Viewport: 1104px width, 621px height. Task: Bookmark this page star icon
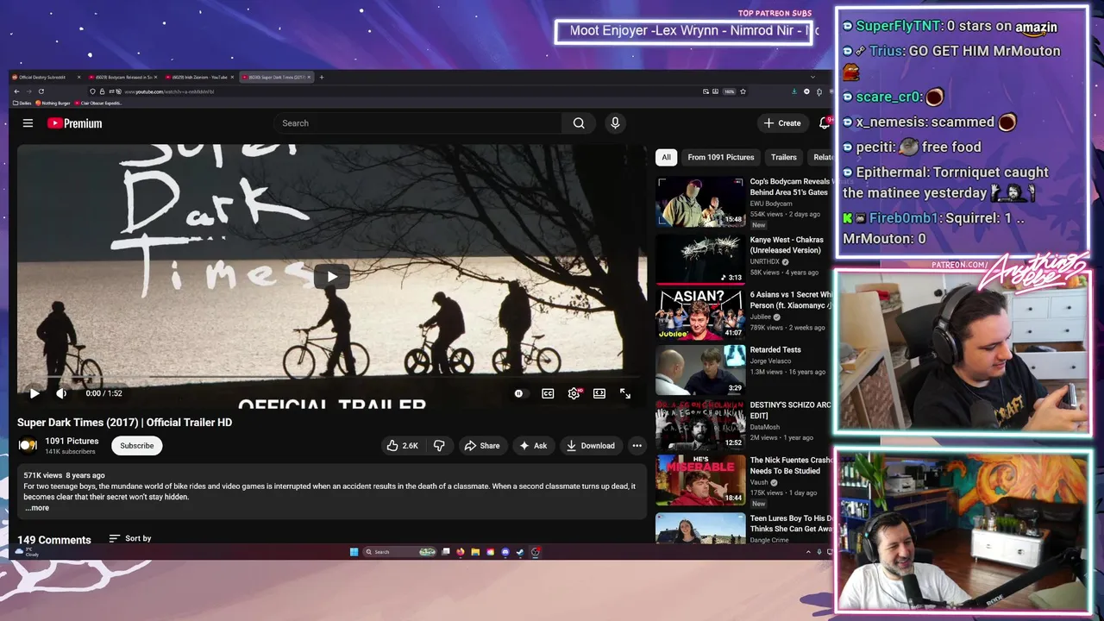(743, 91)
